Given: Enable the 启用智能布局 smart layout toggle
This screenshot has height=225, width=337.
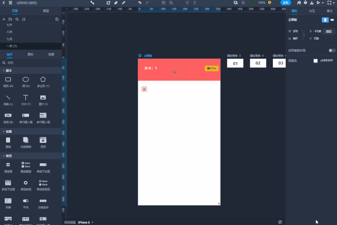Looking at the screenshot, I should coord(332,51).
